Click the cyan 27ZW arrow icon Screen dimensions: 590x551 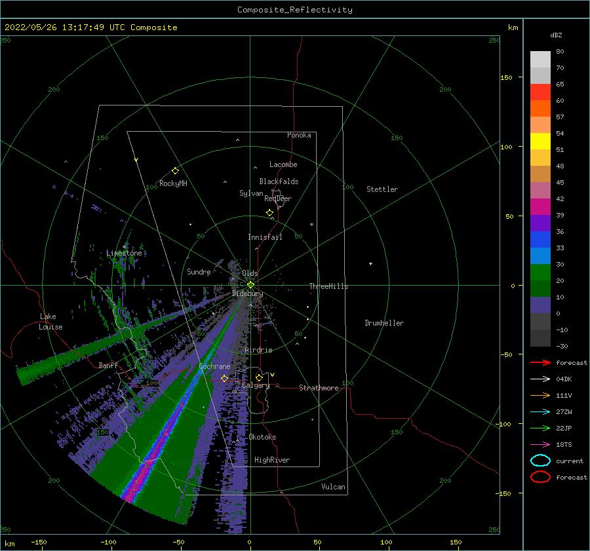click(x=540, y=412)
